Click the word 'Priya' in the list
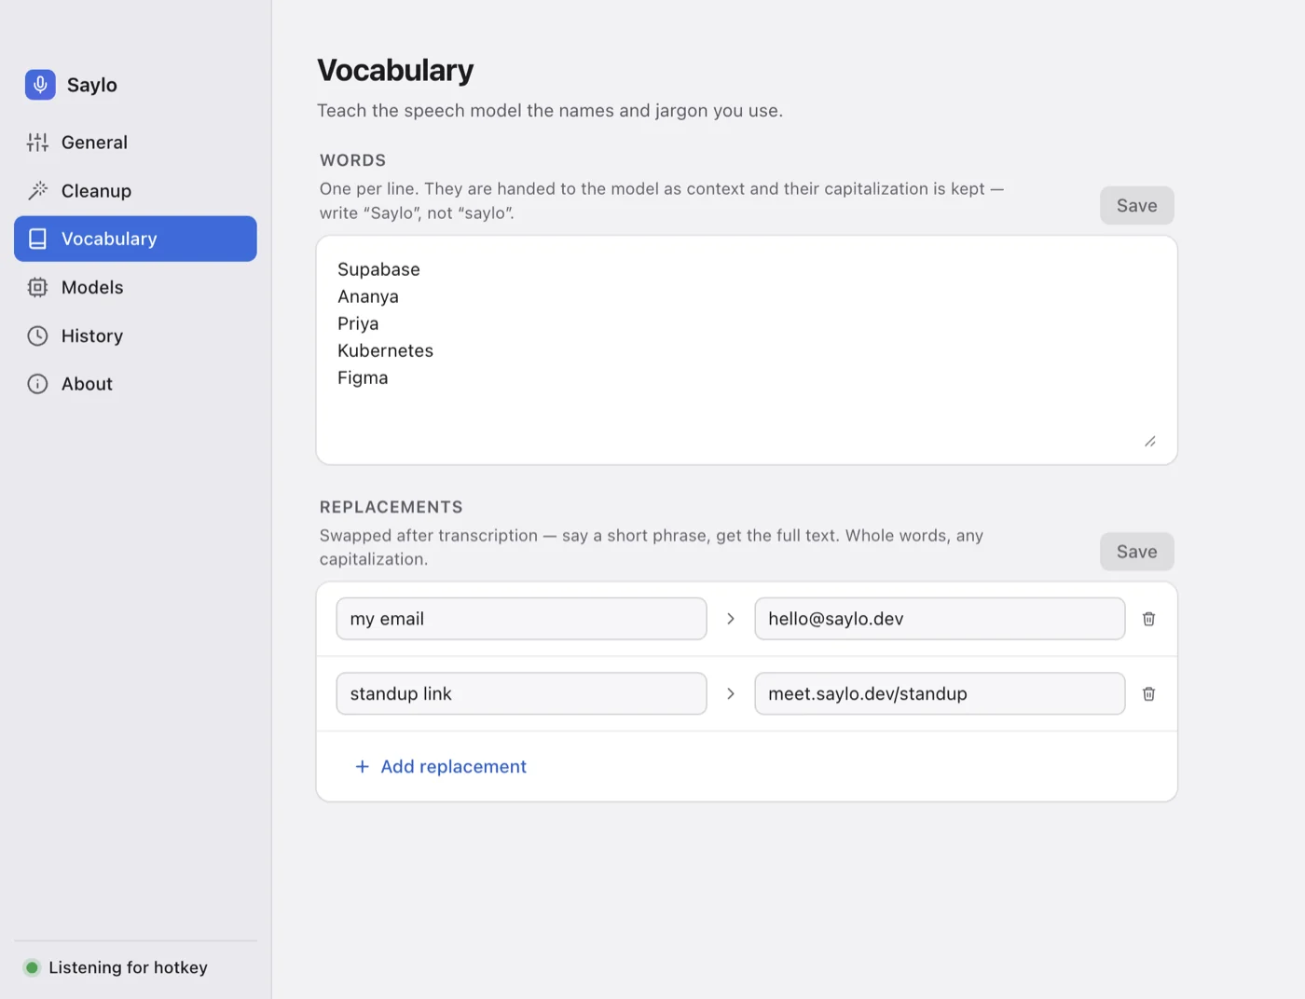Screen dimensions: 1305x999 click(x=358, y=323)
